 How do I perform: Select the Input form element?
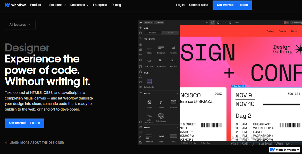point(173,138)
